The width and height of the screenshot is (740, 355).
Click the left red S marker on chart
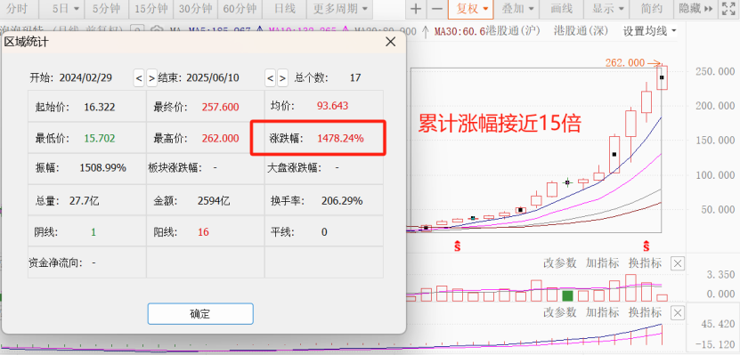tap(457, 246)
